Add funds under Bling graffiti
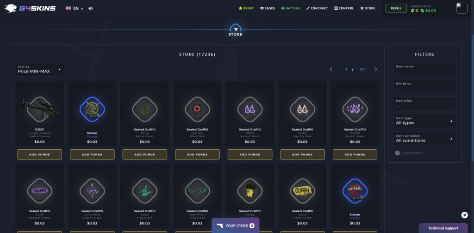474x233 pixels. click(145, 154)
